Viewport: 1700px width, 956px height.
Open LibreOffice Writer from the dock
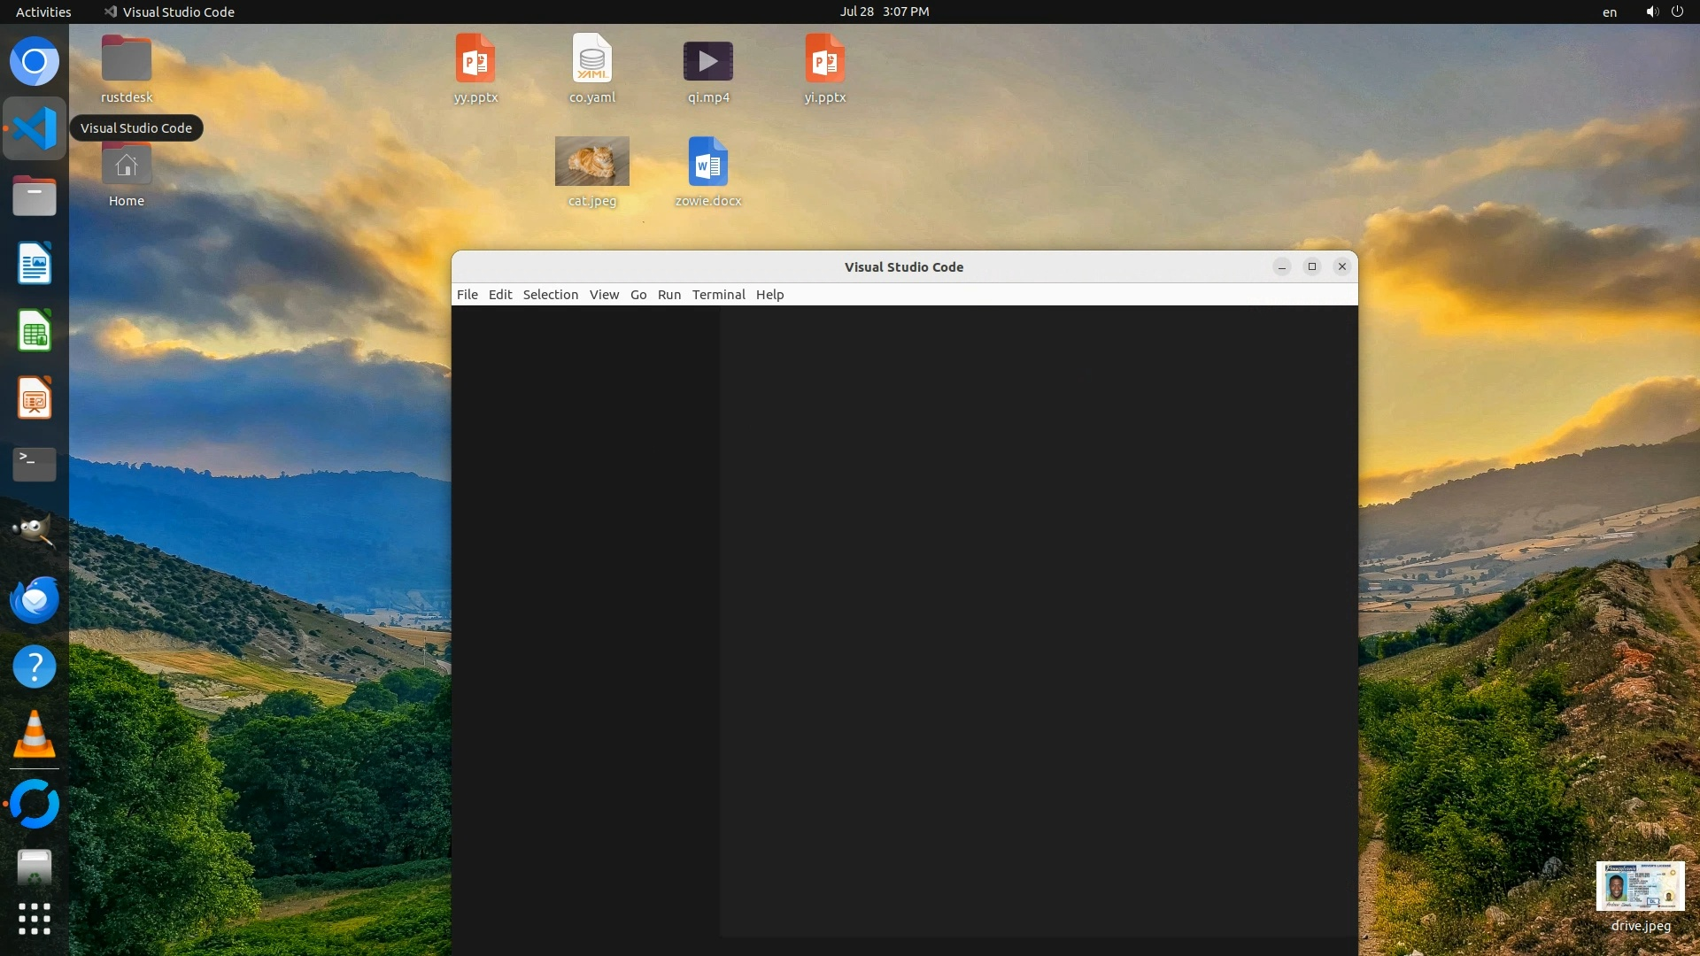(x=35, y=264)
